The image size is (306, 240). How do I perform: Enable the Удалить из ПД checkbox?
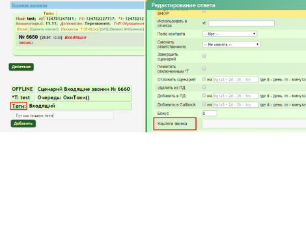204,87
